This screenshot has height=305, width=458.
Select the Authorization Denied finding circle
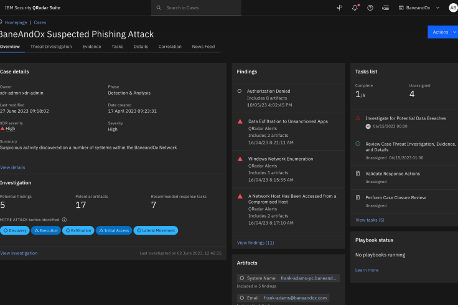[240, 91]
